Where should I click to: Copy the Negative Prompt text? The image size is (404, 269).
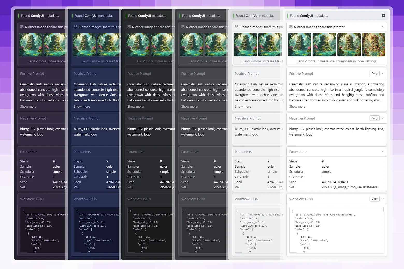pyautogui.click(x=374, y=118)
